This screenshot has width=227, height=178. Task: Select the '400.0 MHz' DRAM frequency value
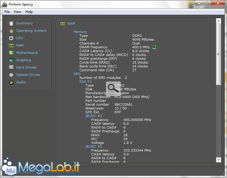tap(141, 47)
